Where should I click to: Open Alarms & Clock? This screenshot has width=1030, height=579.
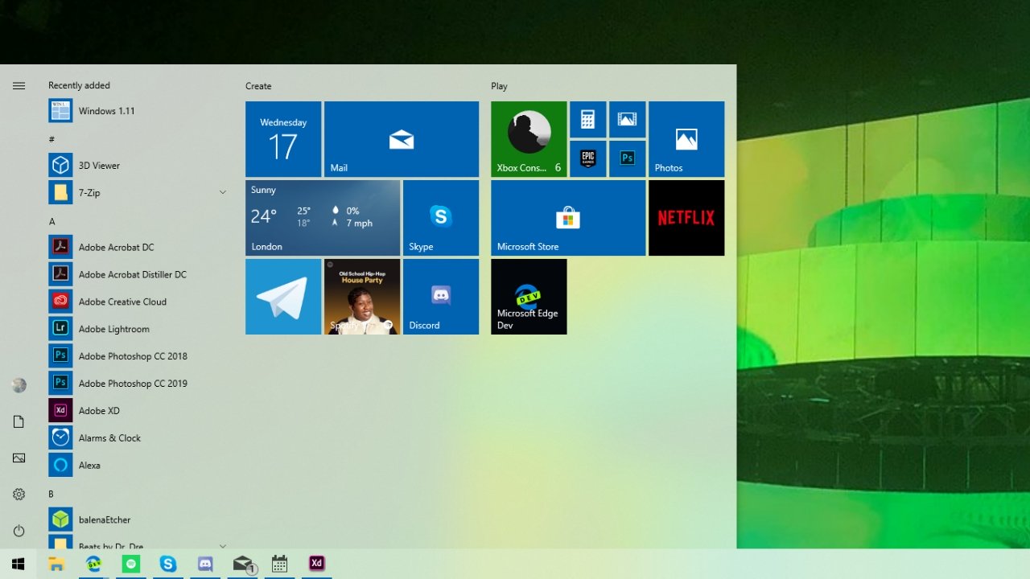click(x=137, y=438)
